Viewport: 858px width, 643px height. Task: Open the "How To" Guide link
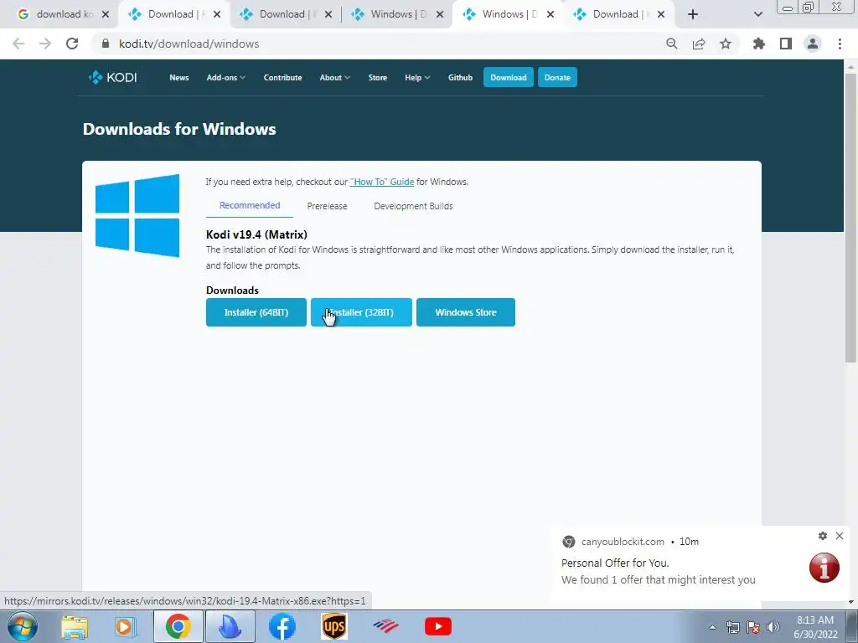point(382,182)
